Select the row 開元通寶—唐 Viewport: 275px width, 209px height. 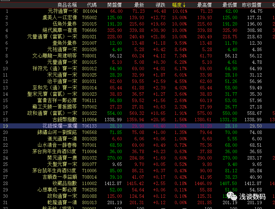coord(137,158)
